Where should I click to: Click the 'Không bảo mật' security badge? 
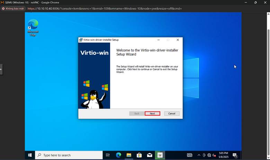13,9
